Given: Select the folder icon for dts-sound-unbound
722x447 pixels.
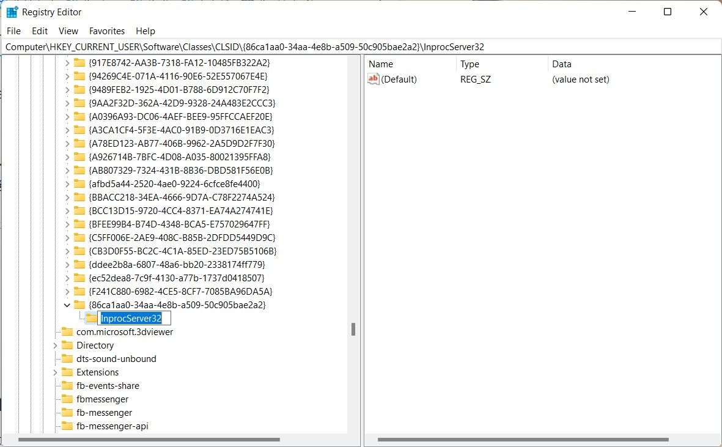Looking at the screenshot, I should (67, 359).
